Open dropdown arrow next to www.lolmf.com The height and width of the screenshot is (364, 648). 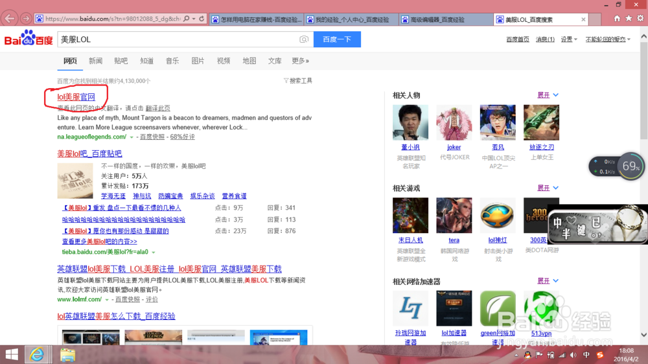click(107, 299)
